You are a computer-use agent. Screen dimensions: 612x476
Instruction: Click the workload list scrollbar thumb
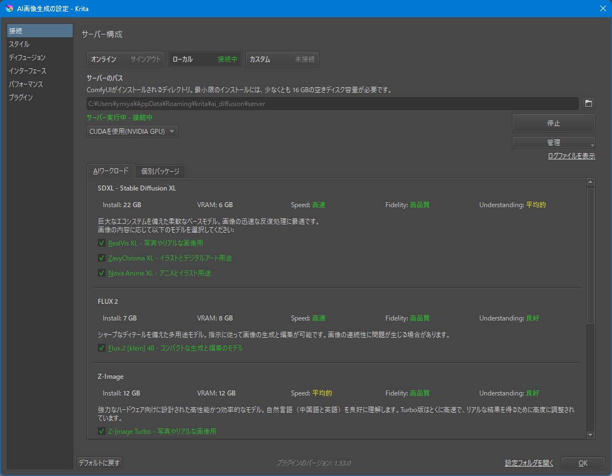coord(590,255)
